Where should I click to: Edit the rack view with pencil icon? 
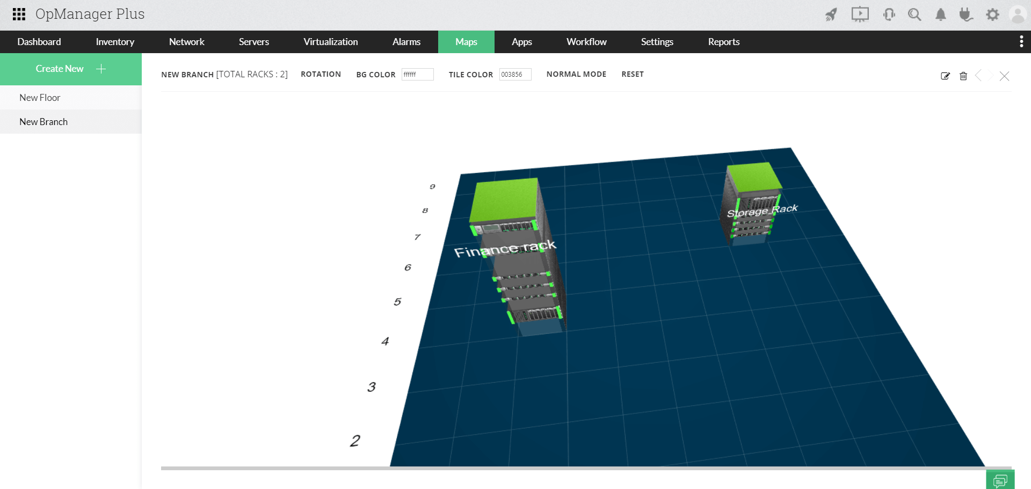pos(945,76)
